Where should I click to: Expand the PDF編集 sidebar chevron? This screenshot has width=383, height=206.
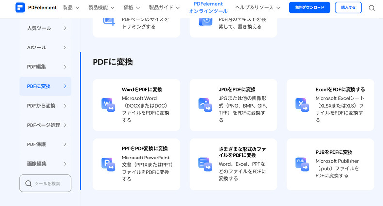click(65, 67)
